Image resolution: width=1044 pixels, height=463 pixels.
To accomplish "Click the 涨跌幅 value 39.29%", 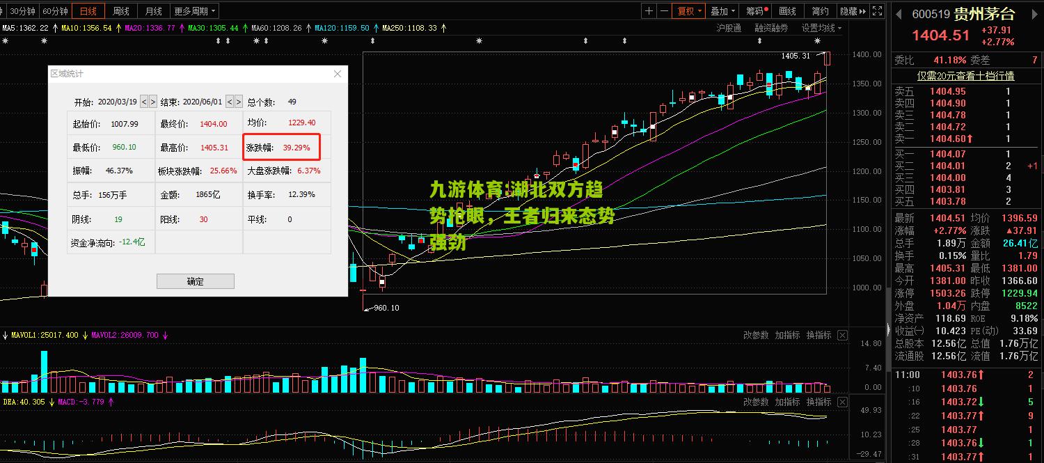I will pyautogui.click(x=296, y=148).
